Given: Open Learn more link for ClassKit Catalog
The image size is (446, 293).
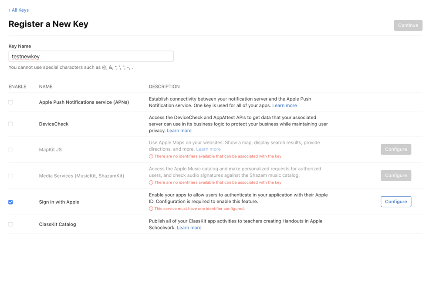Looking at the screenshot, I should pos(189,228).
